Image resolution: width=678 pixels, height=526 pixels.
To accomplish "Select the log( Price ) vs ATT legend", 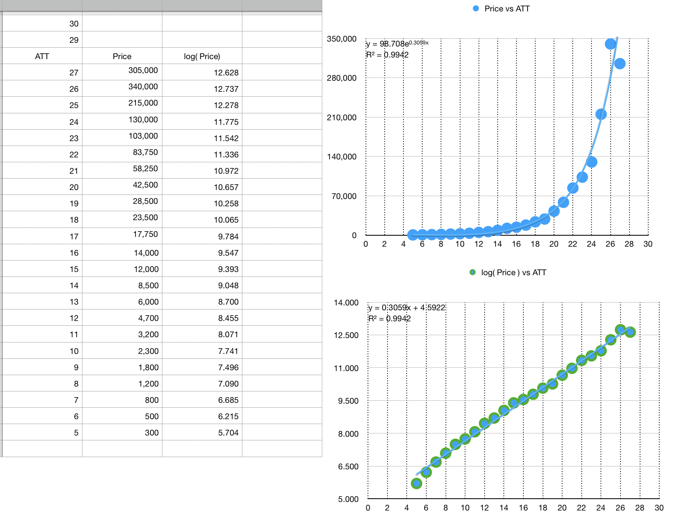I will click(x=508, y=272).
